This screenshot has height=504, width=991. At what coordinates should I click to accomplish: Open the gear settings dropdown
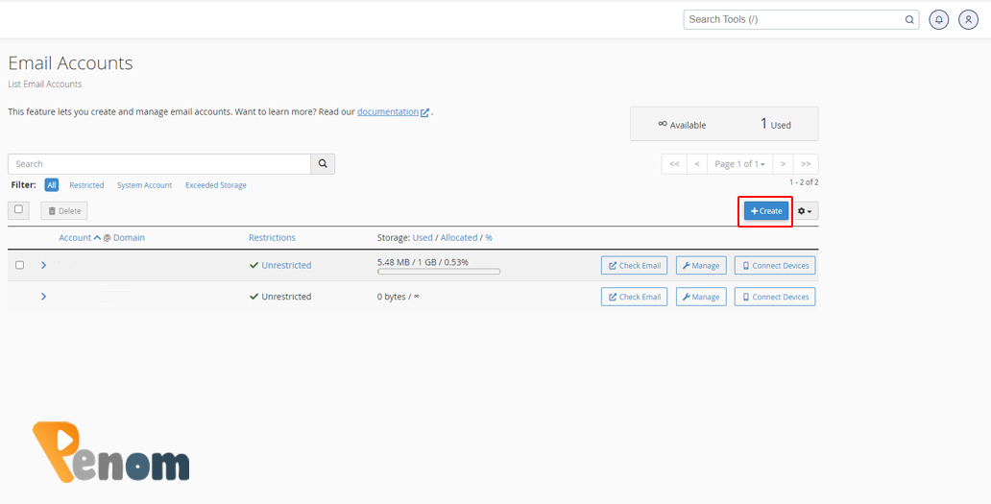click(805, 211)
